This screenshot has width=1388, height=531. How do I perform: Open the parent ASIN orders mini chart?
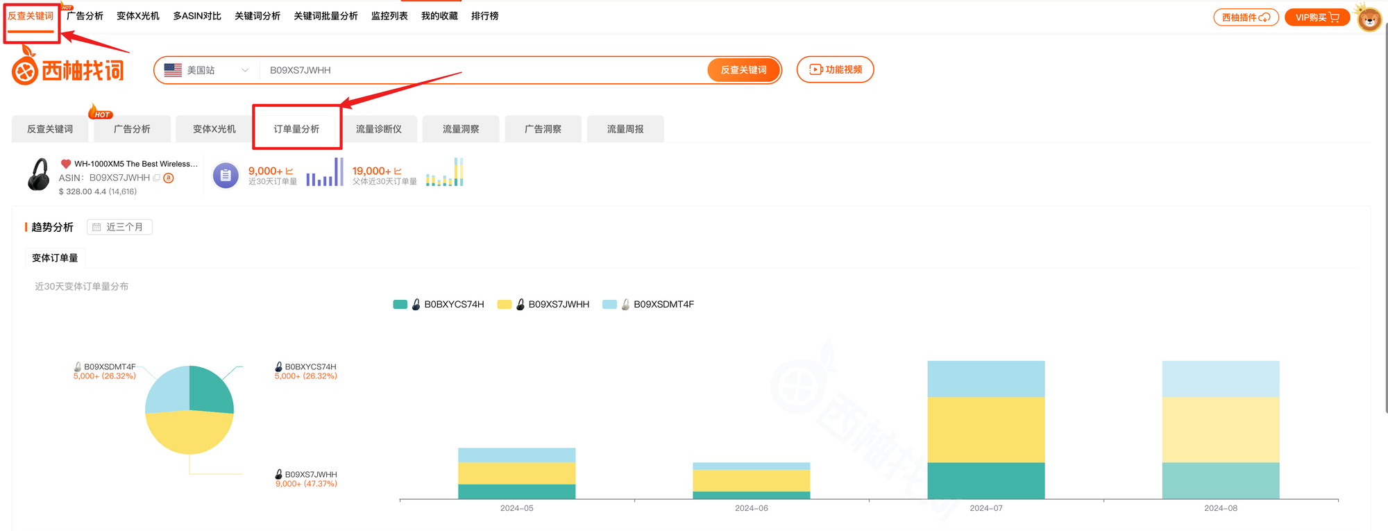tap(444, 171)
